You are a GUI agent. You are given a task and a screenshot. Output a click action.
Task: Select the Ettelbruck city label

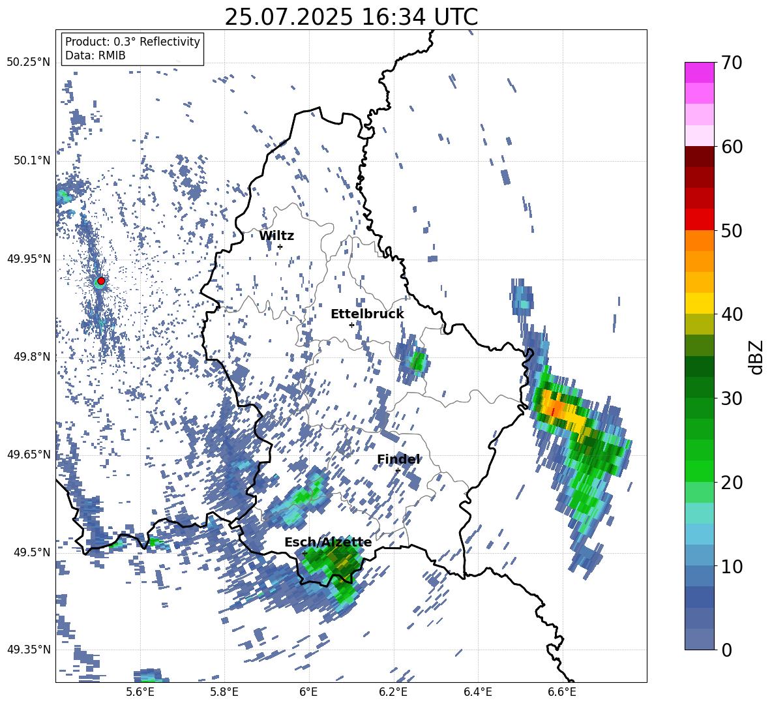point(367,314)
